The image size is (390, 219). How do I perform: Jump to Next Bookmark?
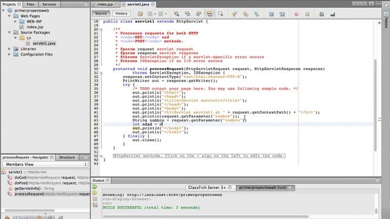pyautogui.click(x=246, y=13)
